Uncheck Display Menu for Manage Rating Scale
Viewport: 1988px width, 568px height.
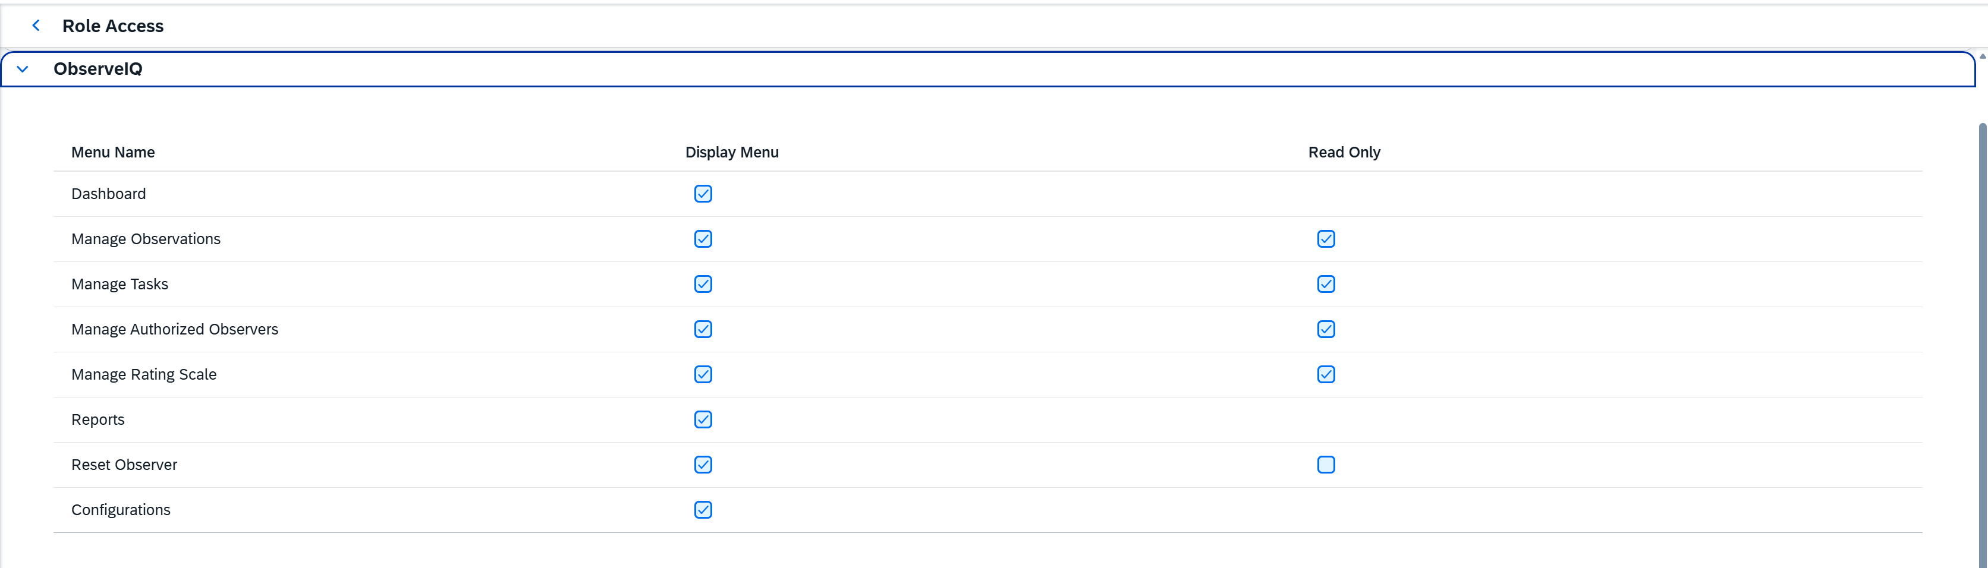pyautogui.click(x=702, y=374)
